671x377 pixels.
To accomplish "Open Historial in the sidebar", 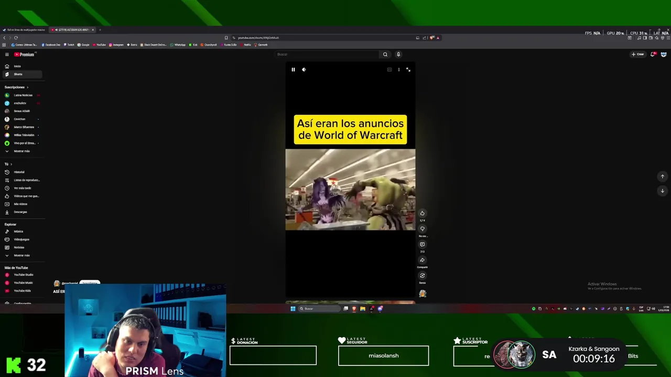I will (21, 172).
